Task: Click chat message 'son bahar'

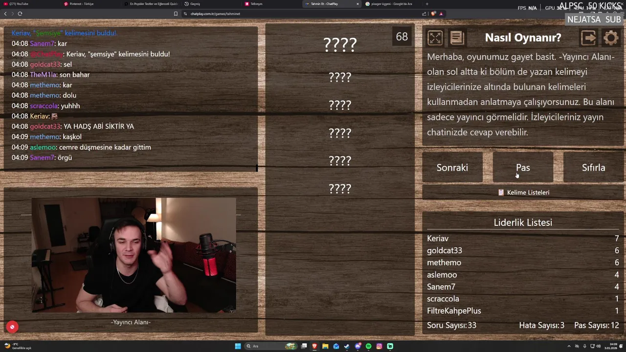Action: click(74, 75)
